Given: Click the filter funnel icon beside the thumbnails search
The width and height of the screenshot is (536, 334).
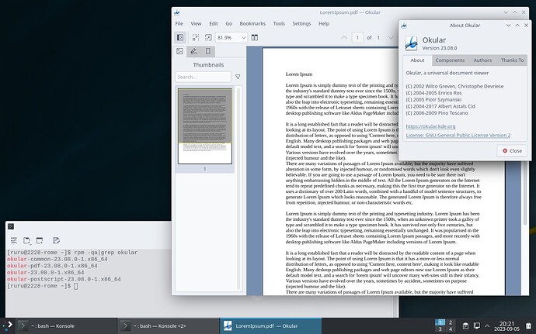Looking at the screenshot, I should (x=238, y=77).
